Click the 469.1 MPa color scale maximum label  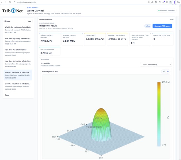tap(166, 82)
